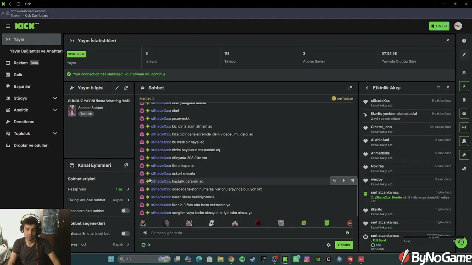The image size is (472, 265).
Task: Click the Kicks balance counter below chat
Action: [x=146, y=245]
